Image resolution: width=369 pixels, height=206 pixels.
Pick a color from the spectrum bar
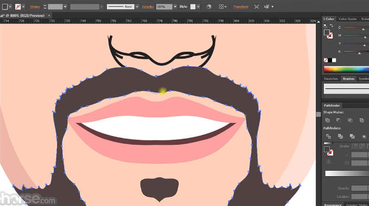pos(346,69)
